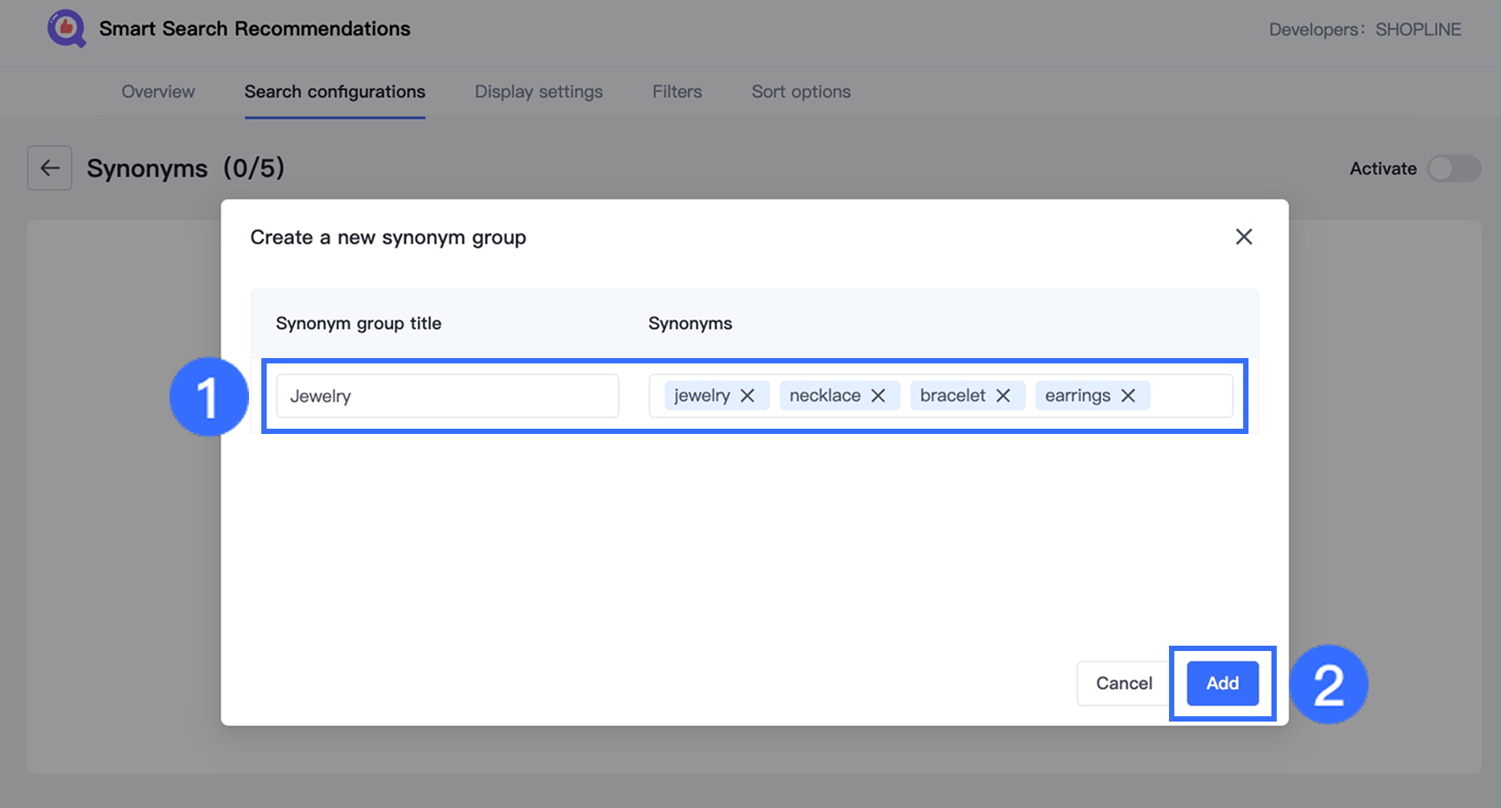Viewport: 1501px width, 808px height.
Task: Click empty space in Synonyms tag field
Action: tap(1190, 396)
